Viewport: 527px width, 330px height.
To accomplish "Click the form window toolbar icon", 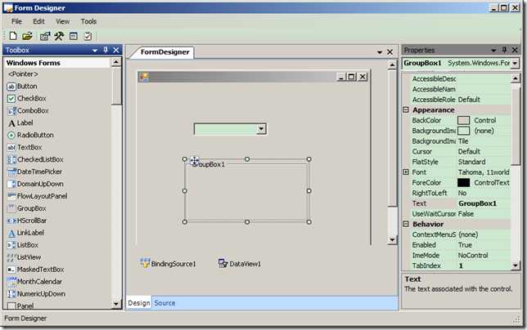I will 74,36.
